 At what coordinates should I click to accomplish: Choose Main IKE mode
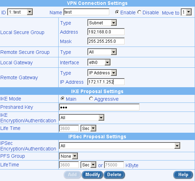(x=62, y=99)
